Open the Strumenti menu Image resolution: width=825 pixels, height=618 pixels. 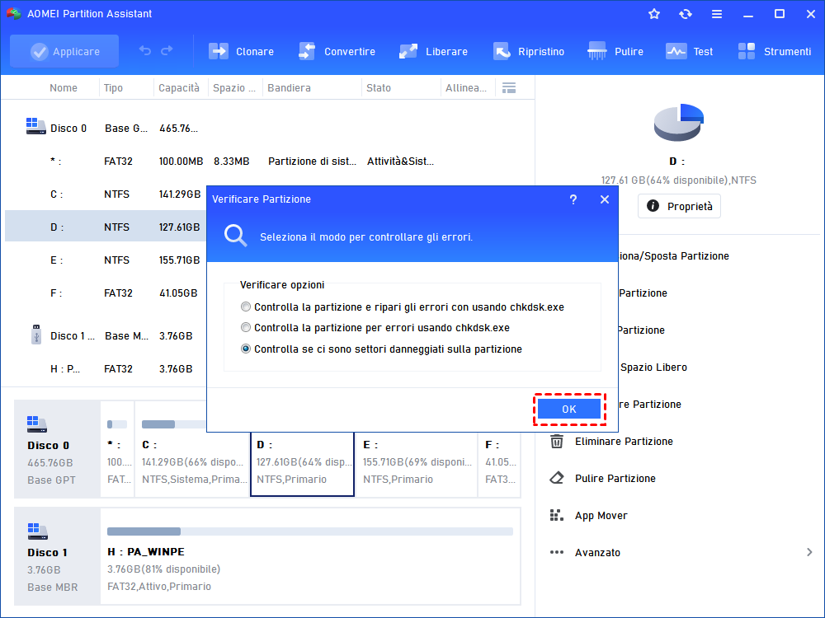[774, 51]
